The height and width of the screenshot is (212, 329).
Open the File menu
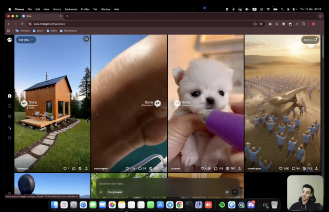pos(30,9)
